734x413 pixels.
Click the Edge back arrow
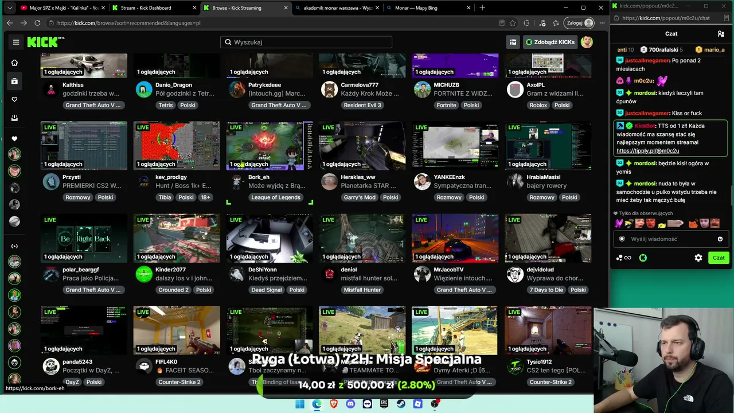tap(10, 23)
